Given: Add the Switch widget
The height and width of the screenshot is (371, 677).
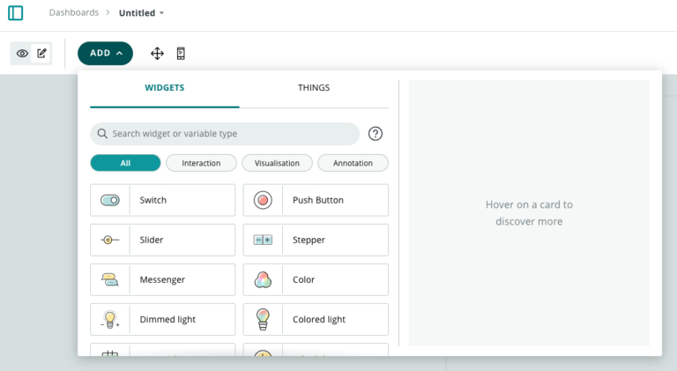Looking at the screenshot, I should point(163,200).
